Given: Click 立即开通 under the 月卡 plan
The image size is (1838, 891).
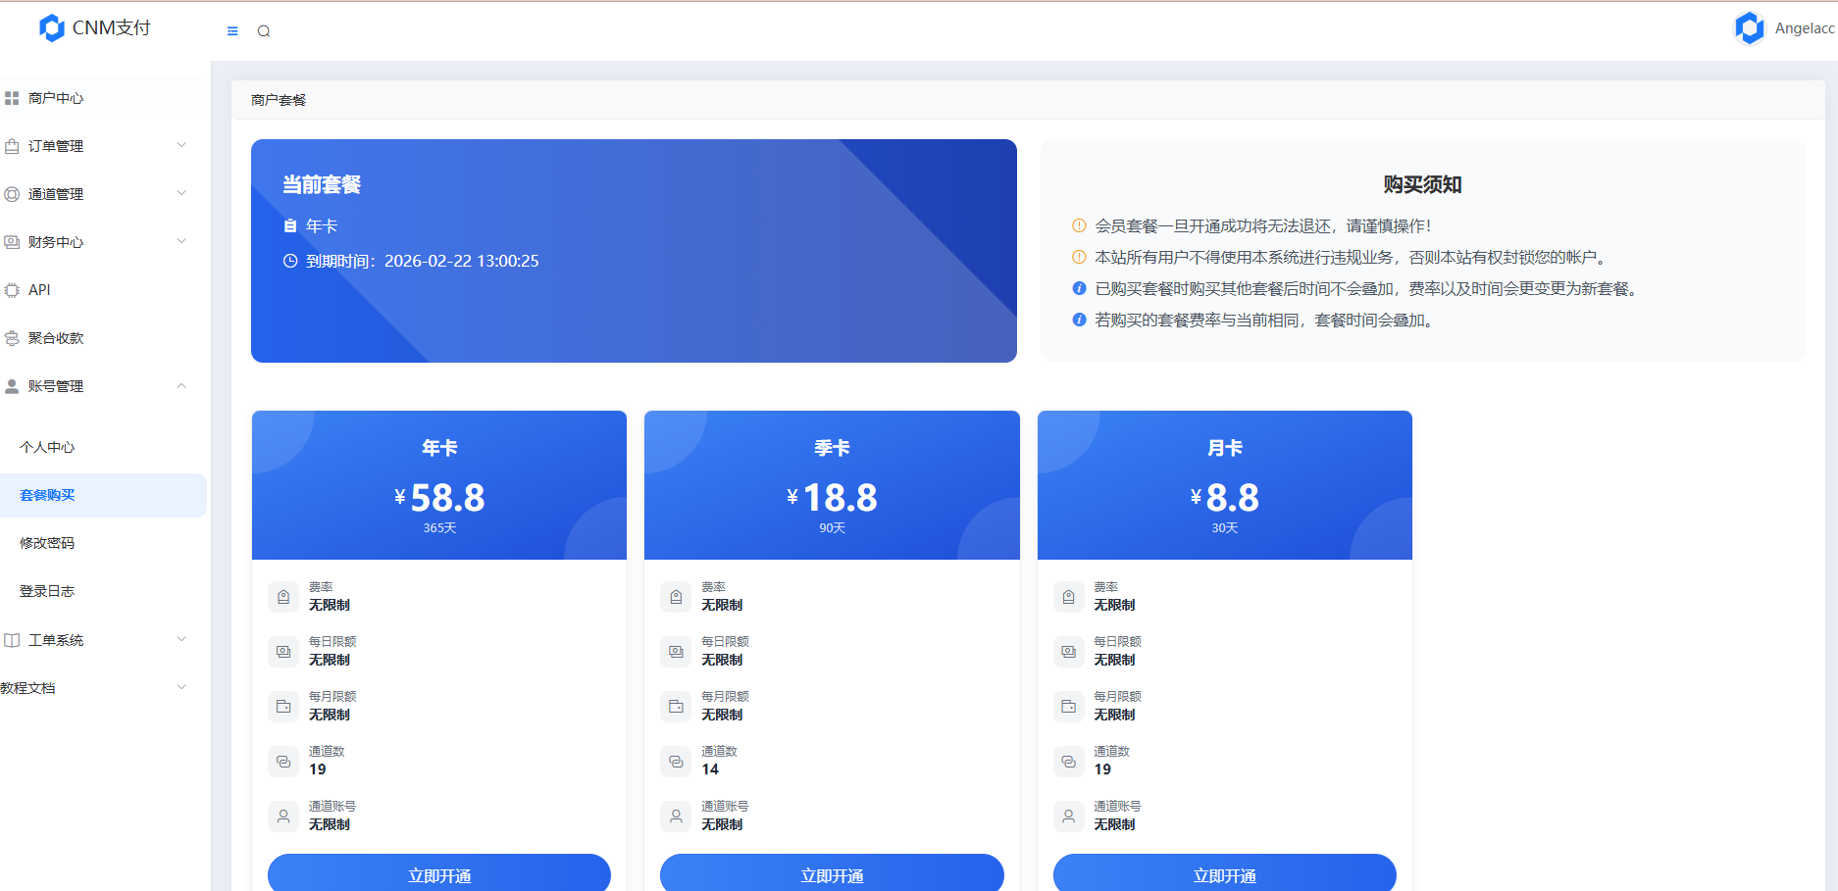Looking at the screenshot, I should click(x=1225, y=874).
